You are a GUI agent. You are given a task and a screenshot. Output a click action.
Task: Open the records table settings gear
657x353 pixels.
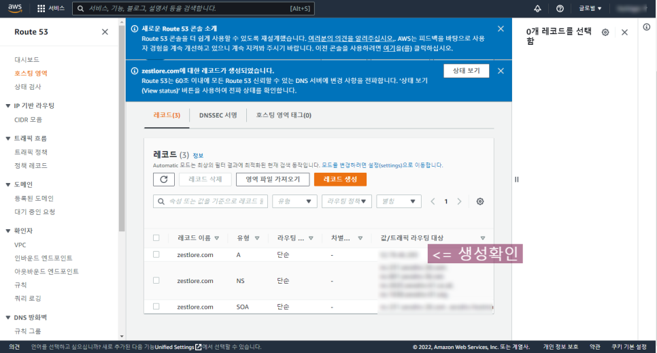[x=480, y=201]
